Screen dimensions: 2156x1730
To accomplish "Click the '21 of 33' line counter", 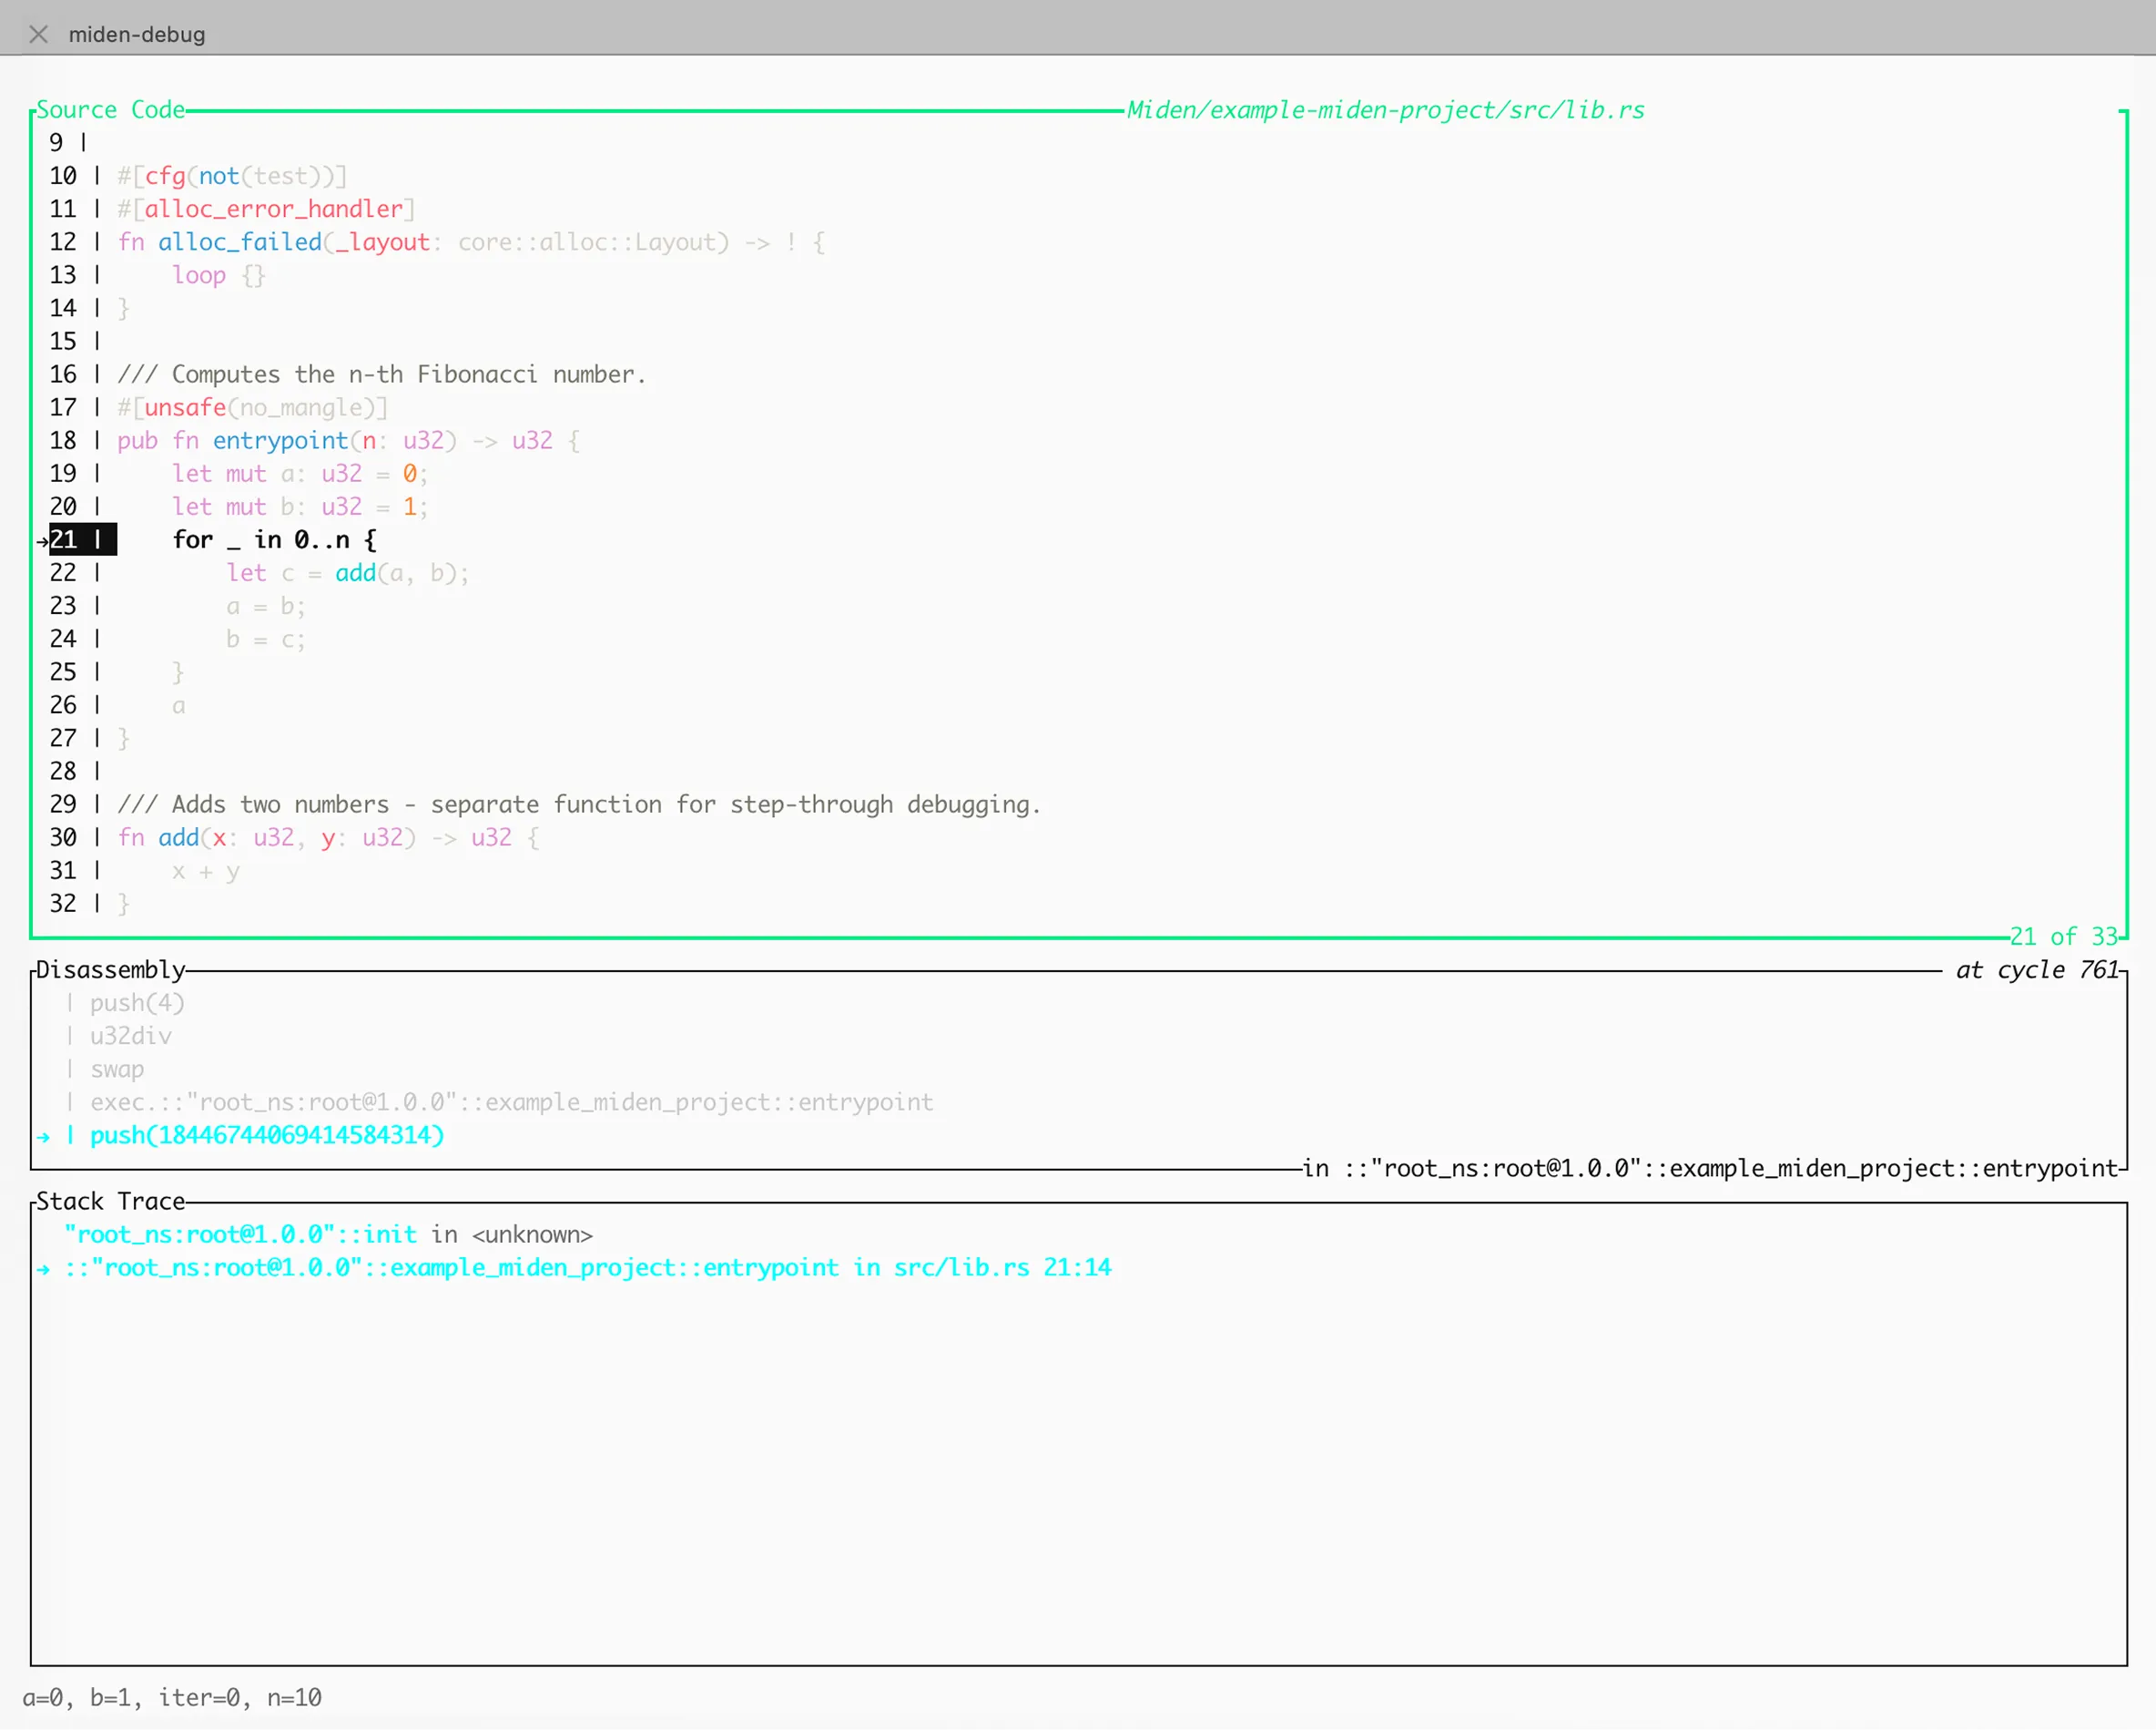I will coord(2064,937).
